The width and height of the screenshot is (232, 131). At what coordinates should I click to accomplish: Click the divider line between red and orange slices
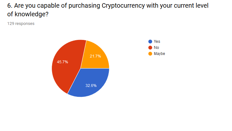click(x=83, y=54)
